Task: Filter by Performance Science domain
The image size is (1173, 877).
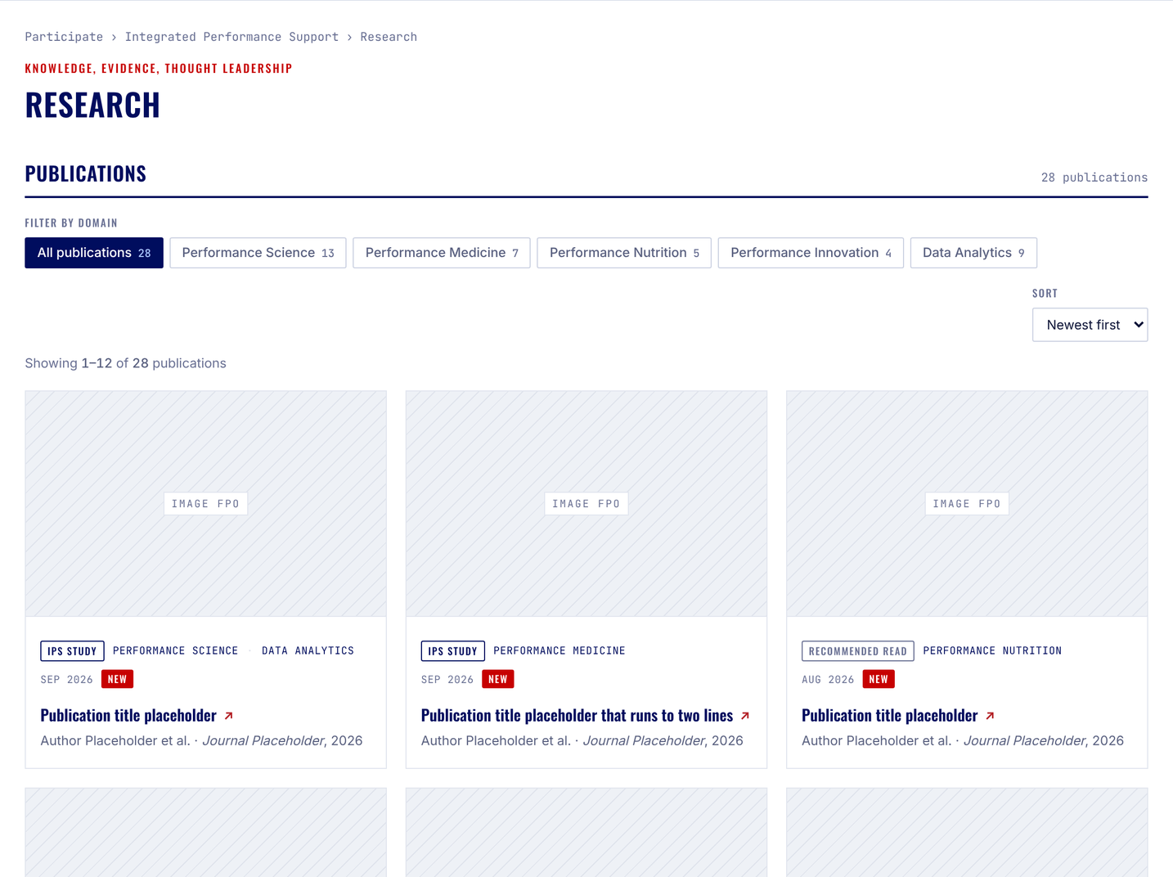Action: click(258, 253)
